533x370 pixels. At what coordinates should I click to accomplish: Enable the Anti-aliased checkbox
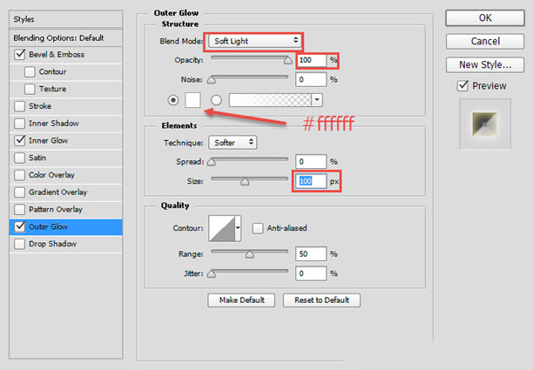258,228
